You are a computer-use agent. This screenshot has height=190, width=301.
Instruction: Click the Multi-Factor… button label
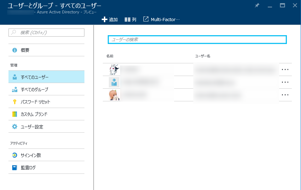click(165, 19)
